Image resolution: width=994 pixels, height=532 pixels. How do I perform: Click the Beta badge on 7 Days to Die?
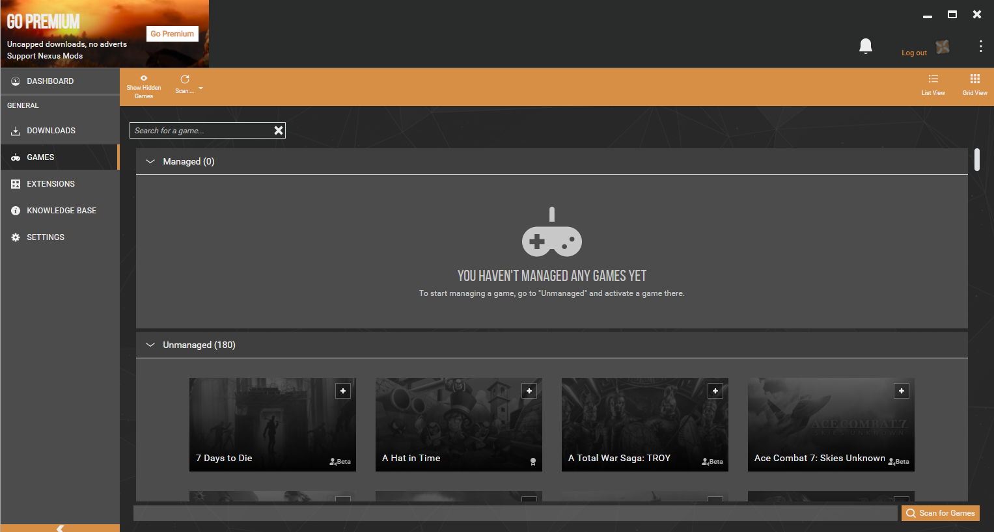pos(340,462)
